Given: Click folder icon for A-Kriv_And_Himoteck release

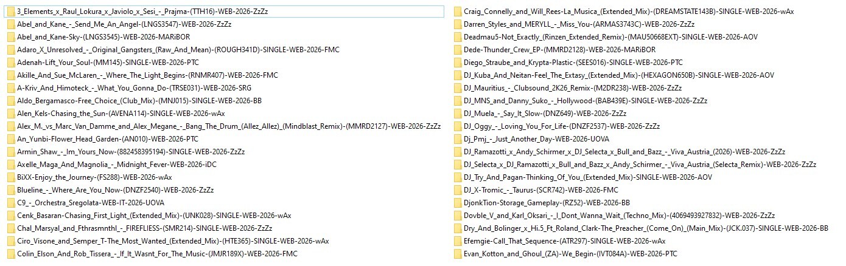Looking at the screenshot, I should pos(10,88).
